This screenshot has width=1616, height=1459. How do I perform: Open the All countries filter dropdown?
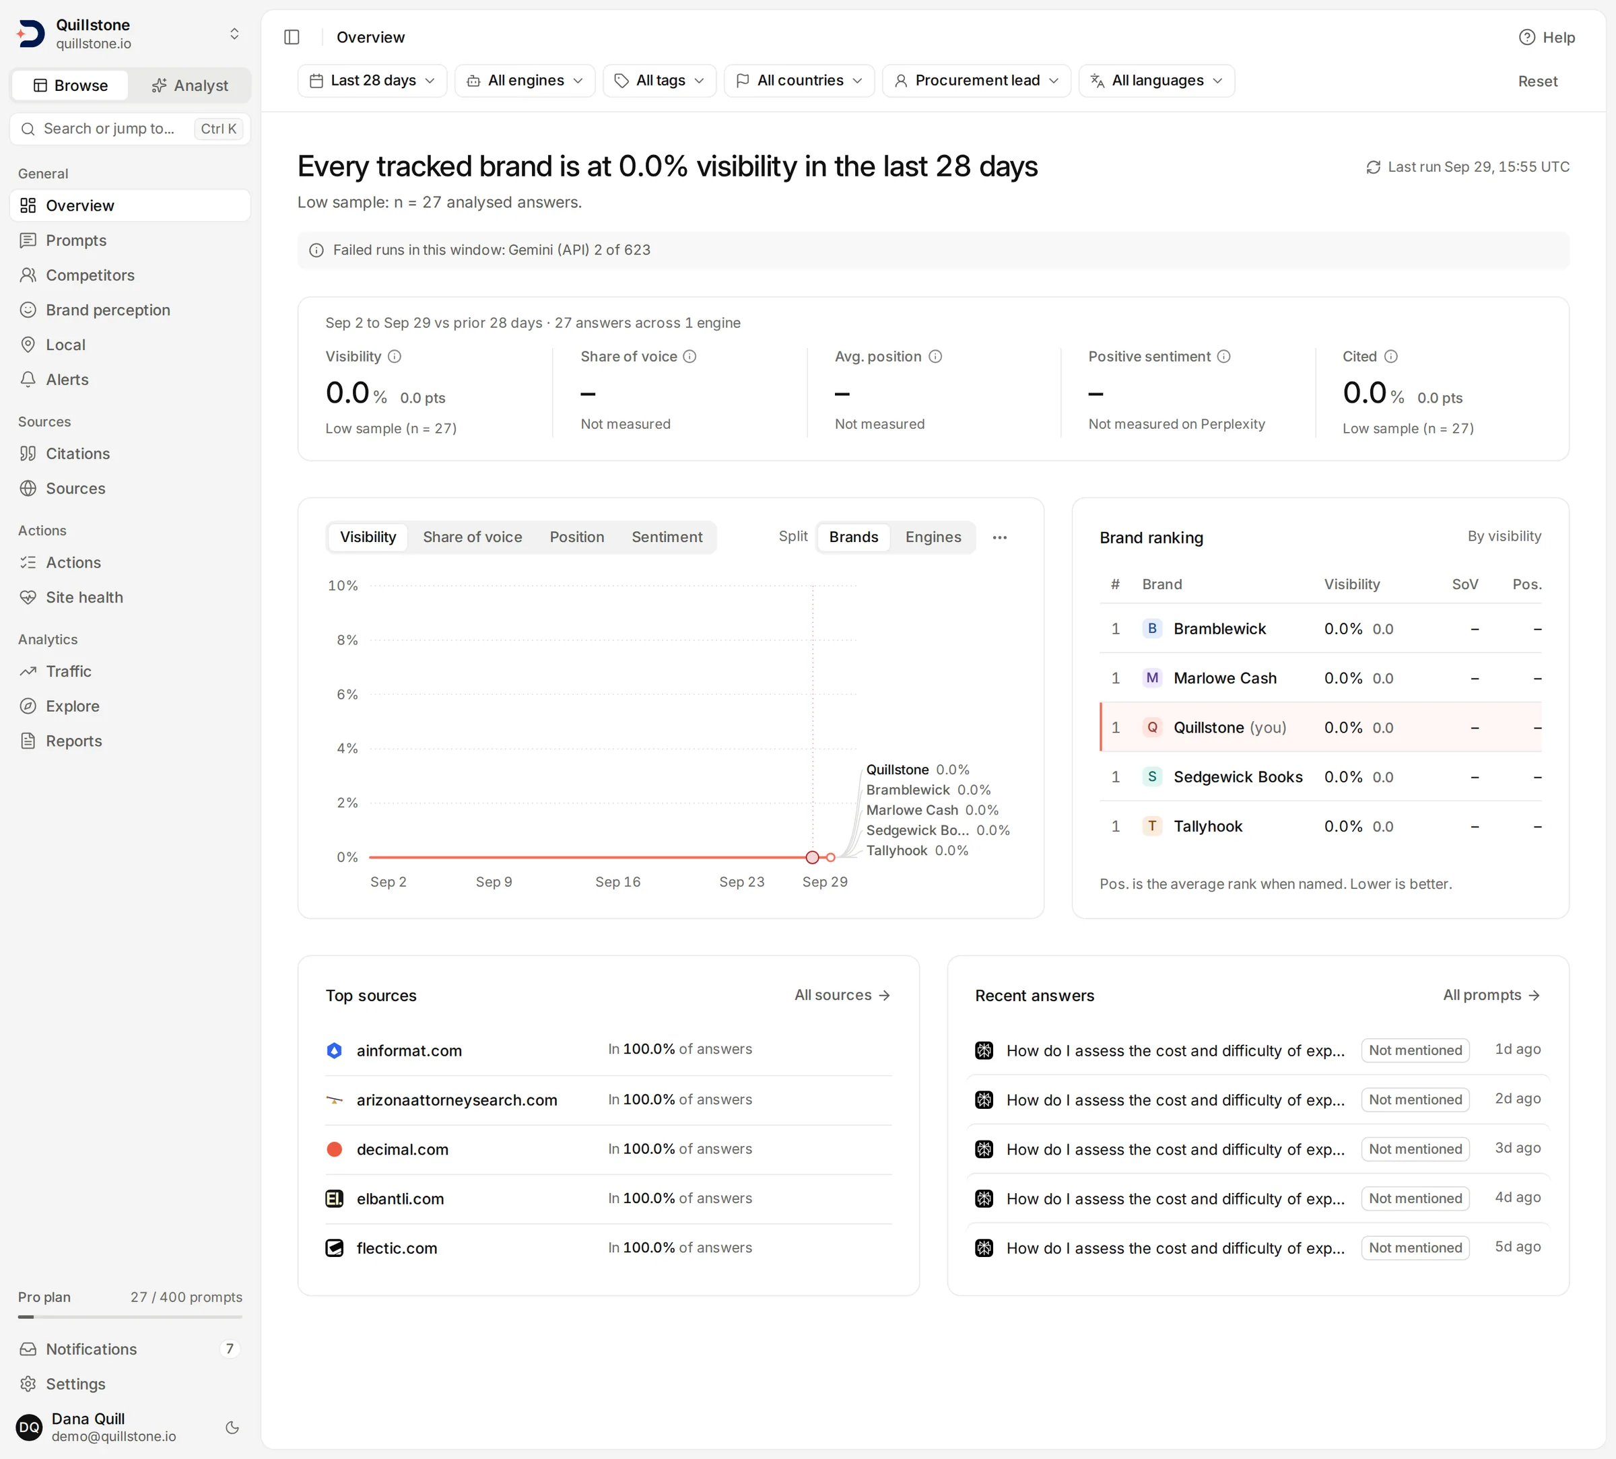(x=799, y=80)
